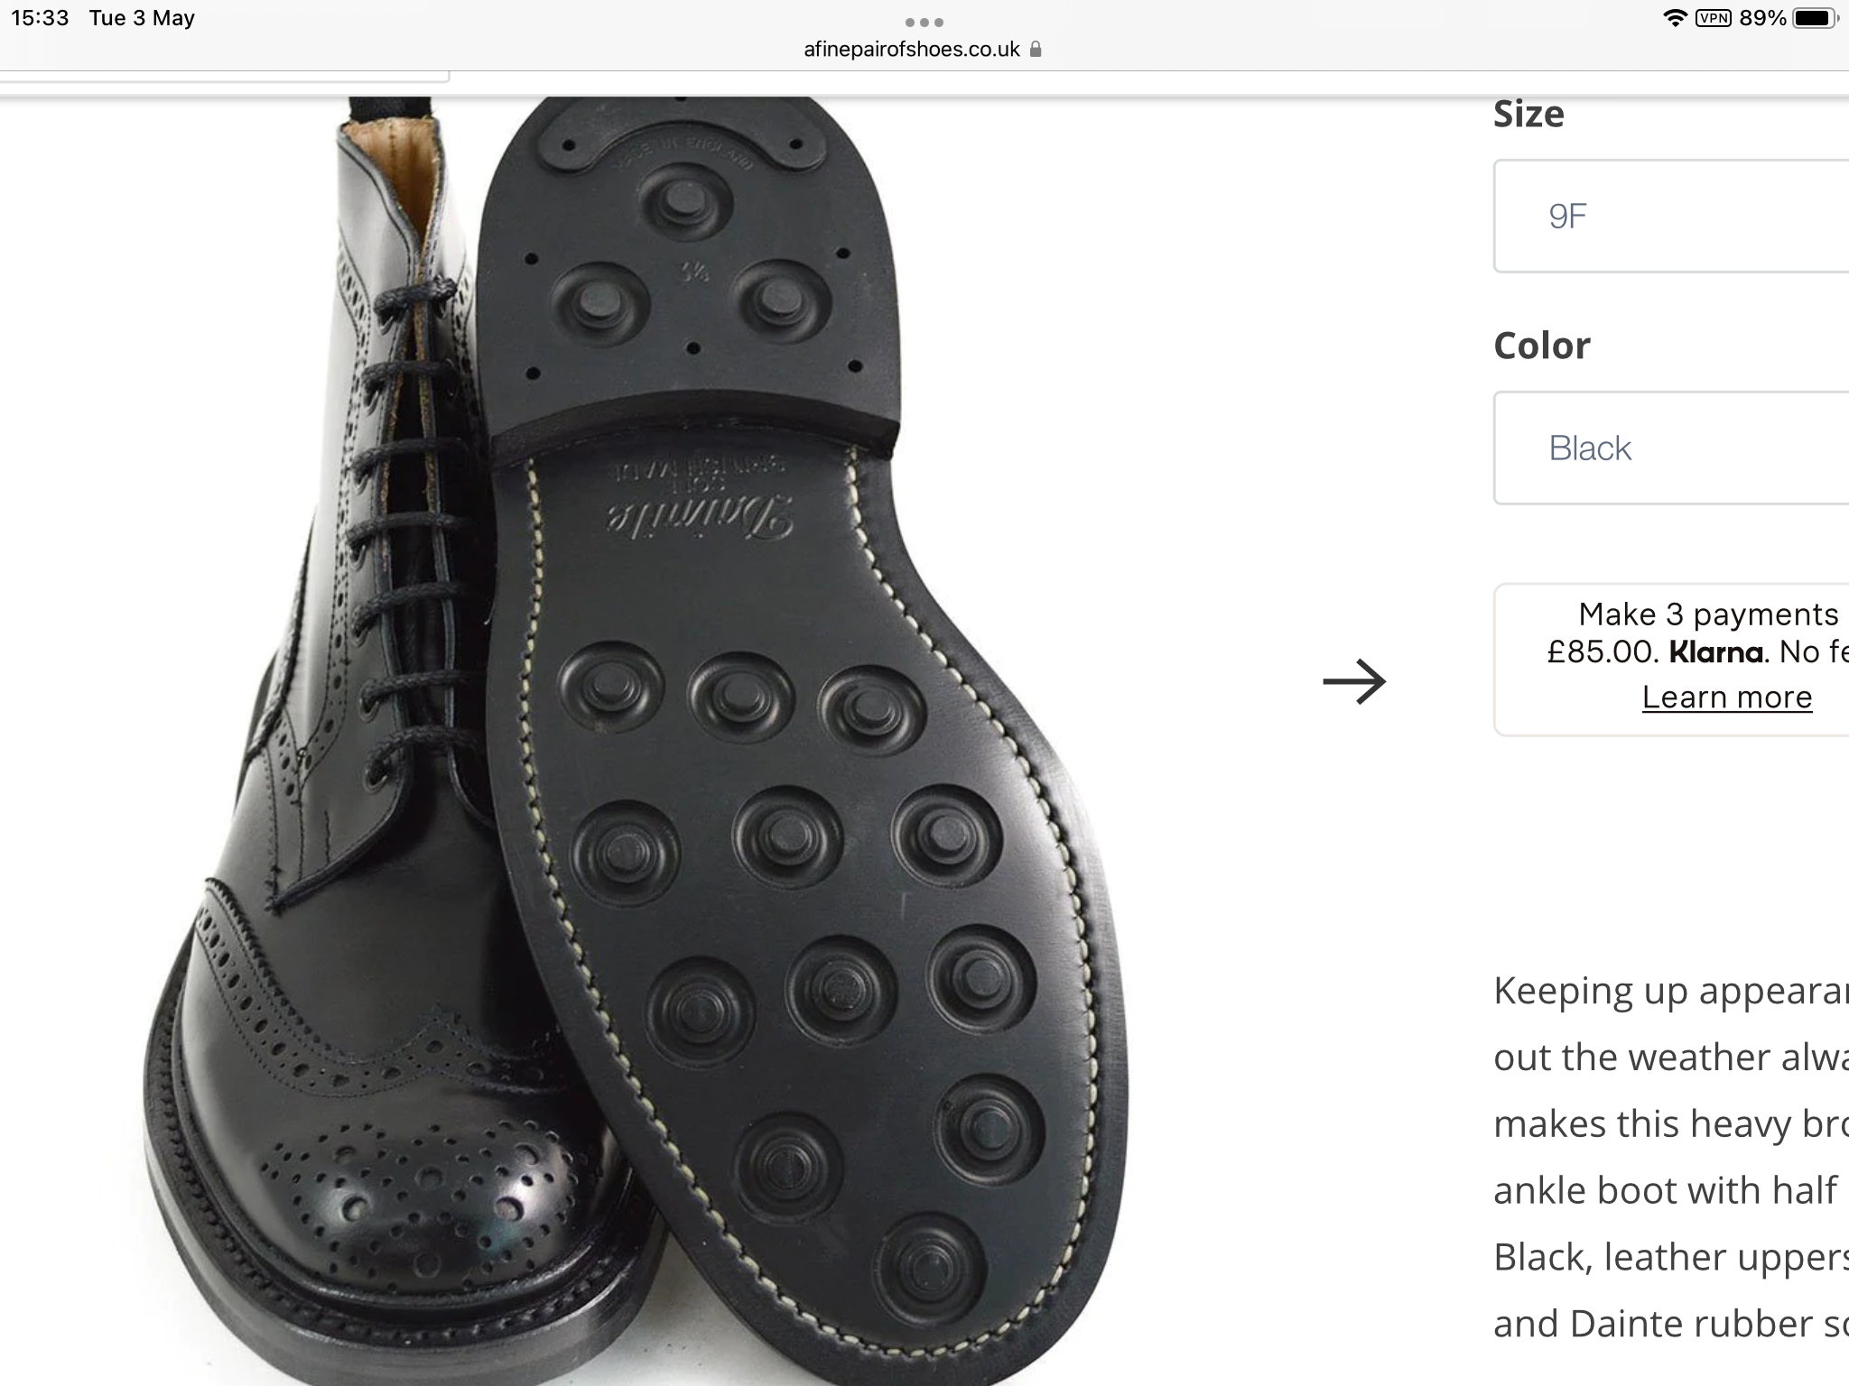This screenshot has width=1849, height=1386.
Task: Tap the Color label heading
Action: pos(1542,346)
